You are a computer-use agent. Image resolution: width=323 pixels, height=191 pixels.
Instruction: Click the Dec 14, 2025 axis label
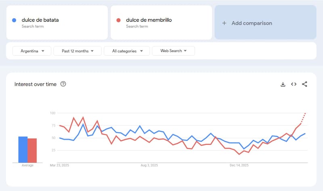tap(239, 165)
